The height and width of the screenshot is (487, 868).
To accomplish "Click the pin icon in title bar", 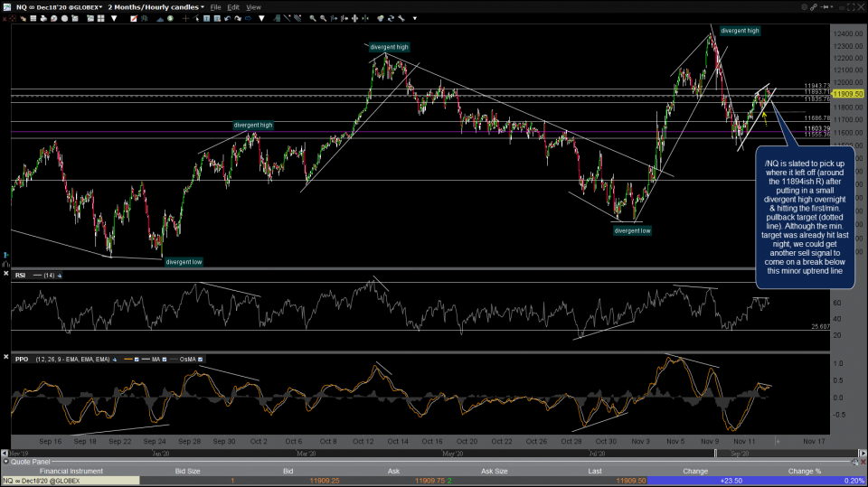I will (x=825, y=6).
